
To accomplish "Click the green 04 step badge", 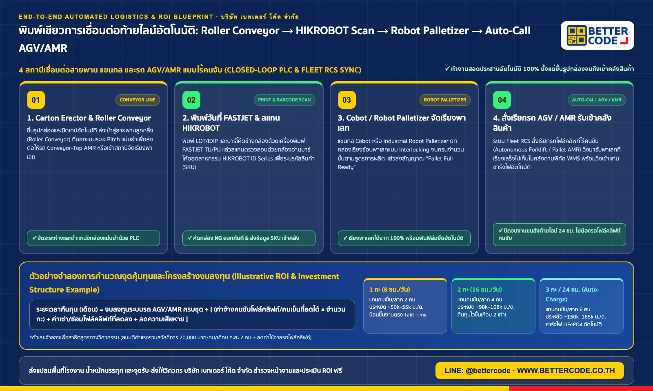I will [502, 100].
